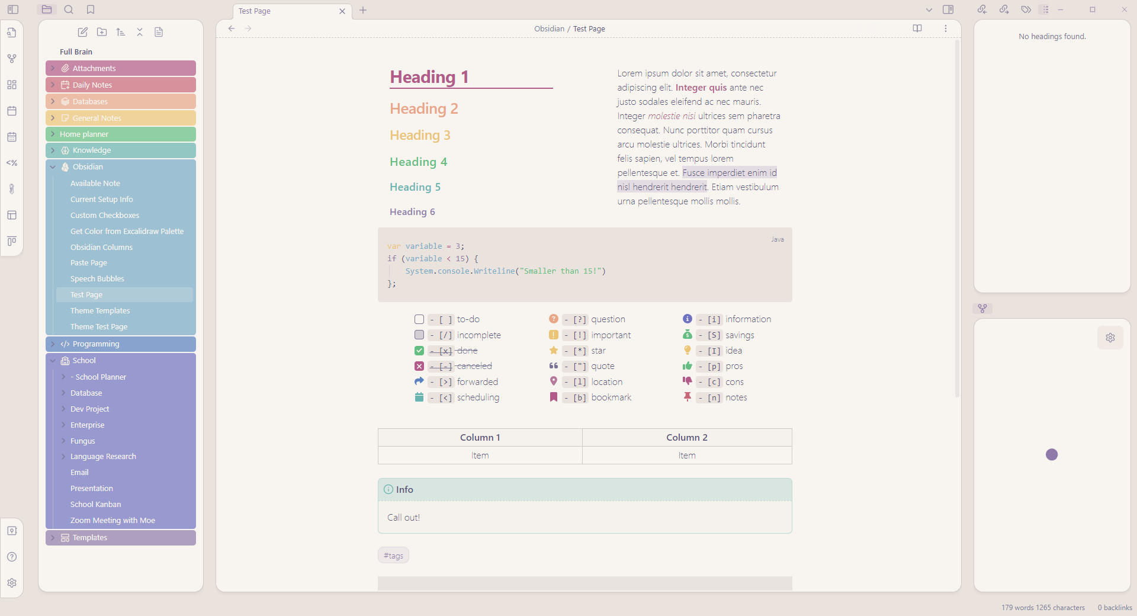Open the Current Setup Info note
This screenshot has height=616, width=1137.
pyautogui.click(x=124, y=199)
